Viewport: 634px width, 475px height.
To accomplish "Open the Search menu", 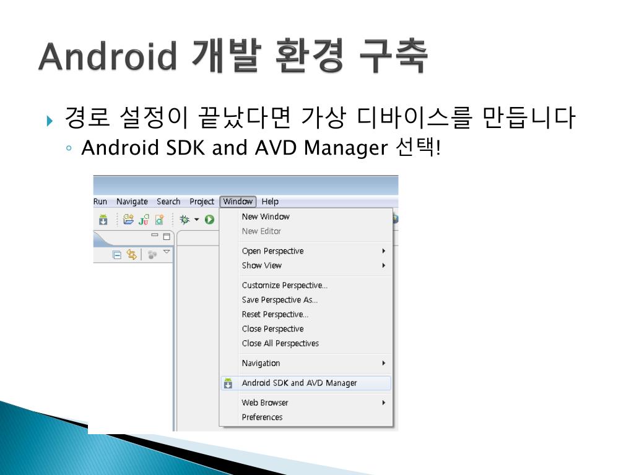I will (168, 202).
